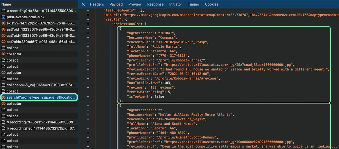Click businessName "Keller Williams Realty Metro Atlanta"
The width and height of the screenshot is (339, 149).
195,115
